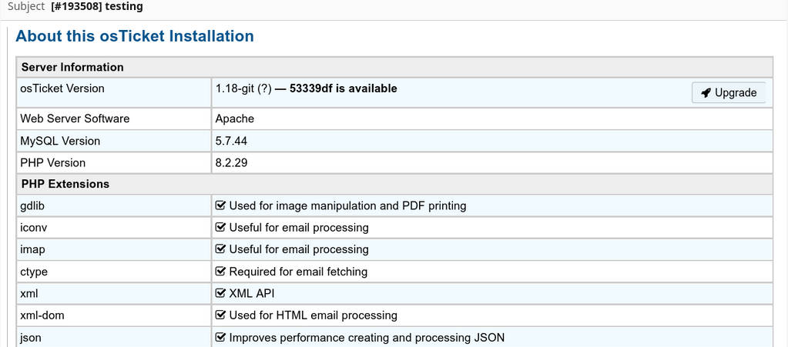Click the 'gdlib' extension name

[x=33, y=205]
